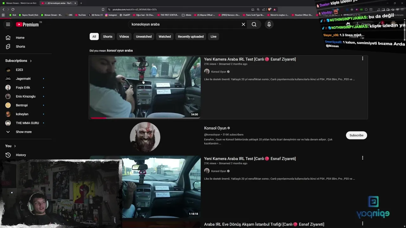Open the 54:00 video thumbnail

pyautogui.click(x=145, y=87)
